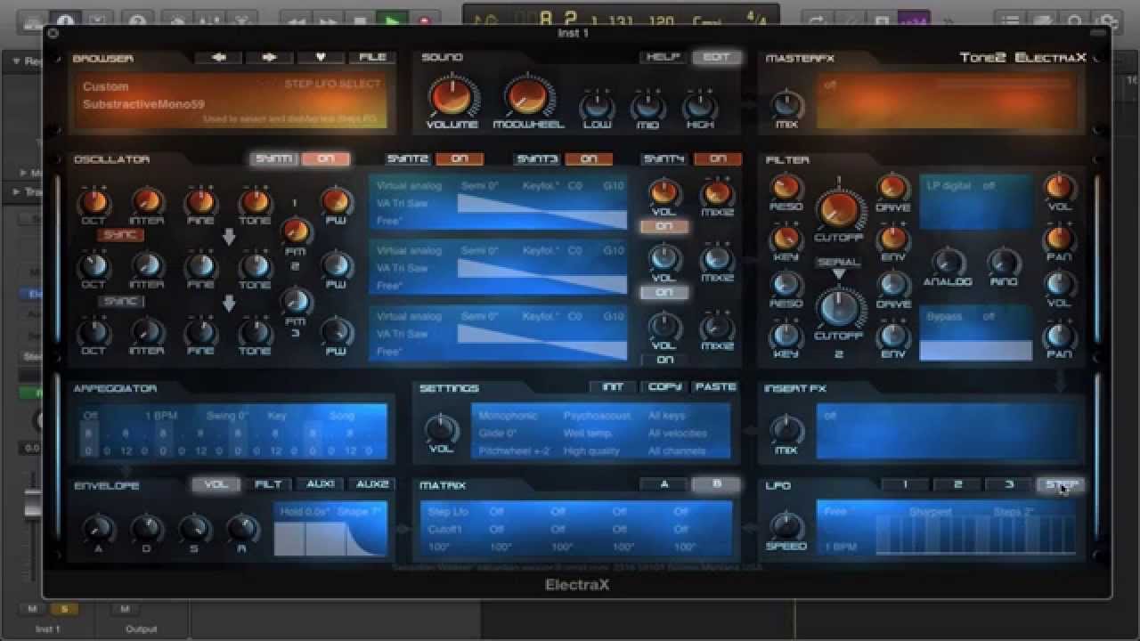This screenshot has width=1140, height=641.
Task: Toggle SYNTH2 ON button
Action: coord(460,158)
